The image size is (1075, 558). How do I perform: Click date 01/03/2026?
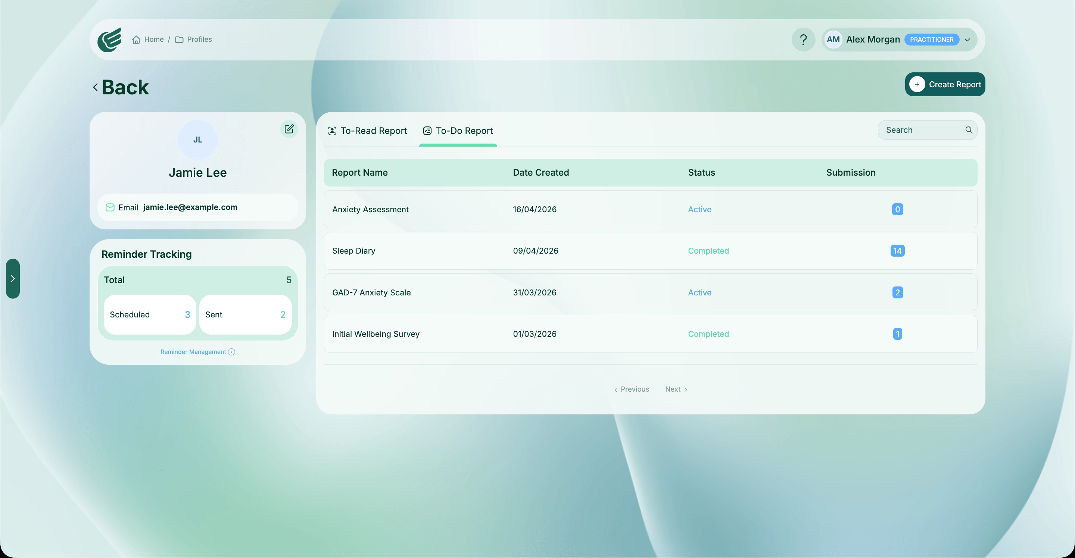tap(535, 334)
